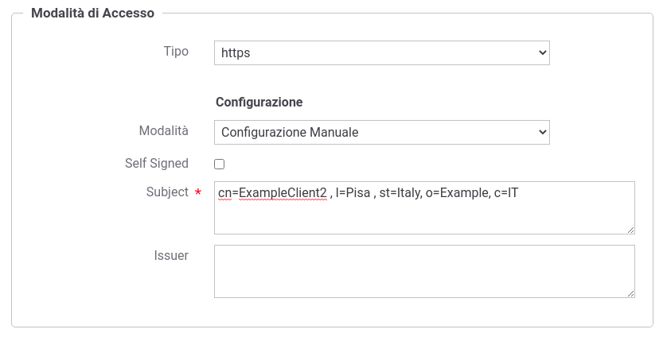Click inside the empty Issuer text area

click(424, 271)
